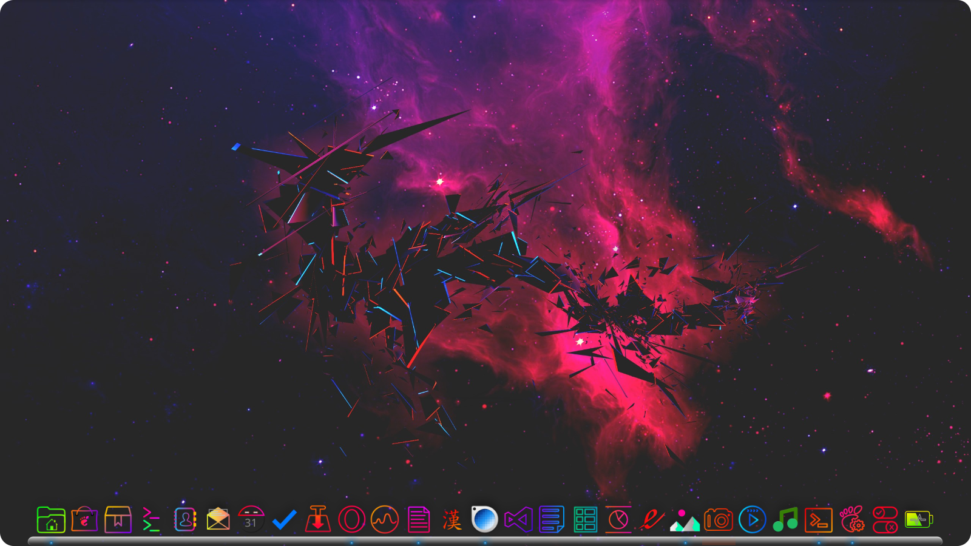
Task: Launch the green music note player
Action: [785, 520]
